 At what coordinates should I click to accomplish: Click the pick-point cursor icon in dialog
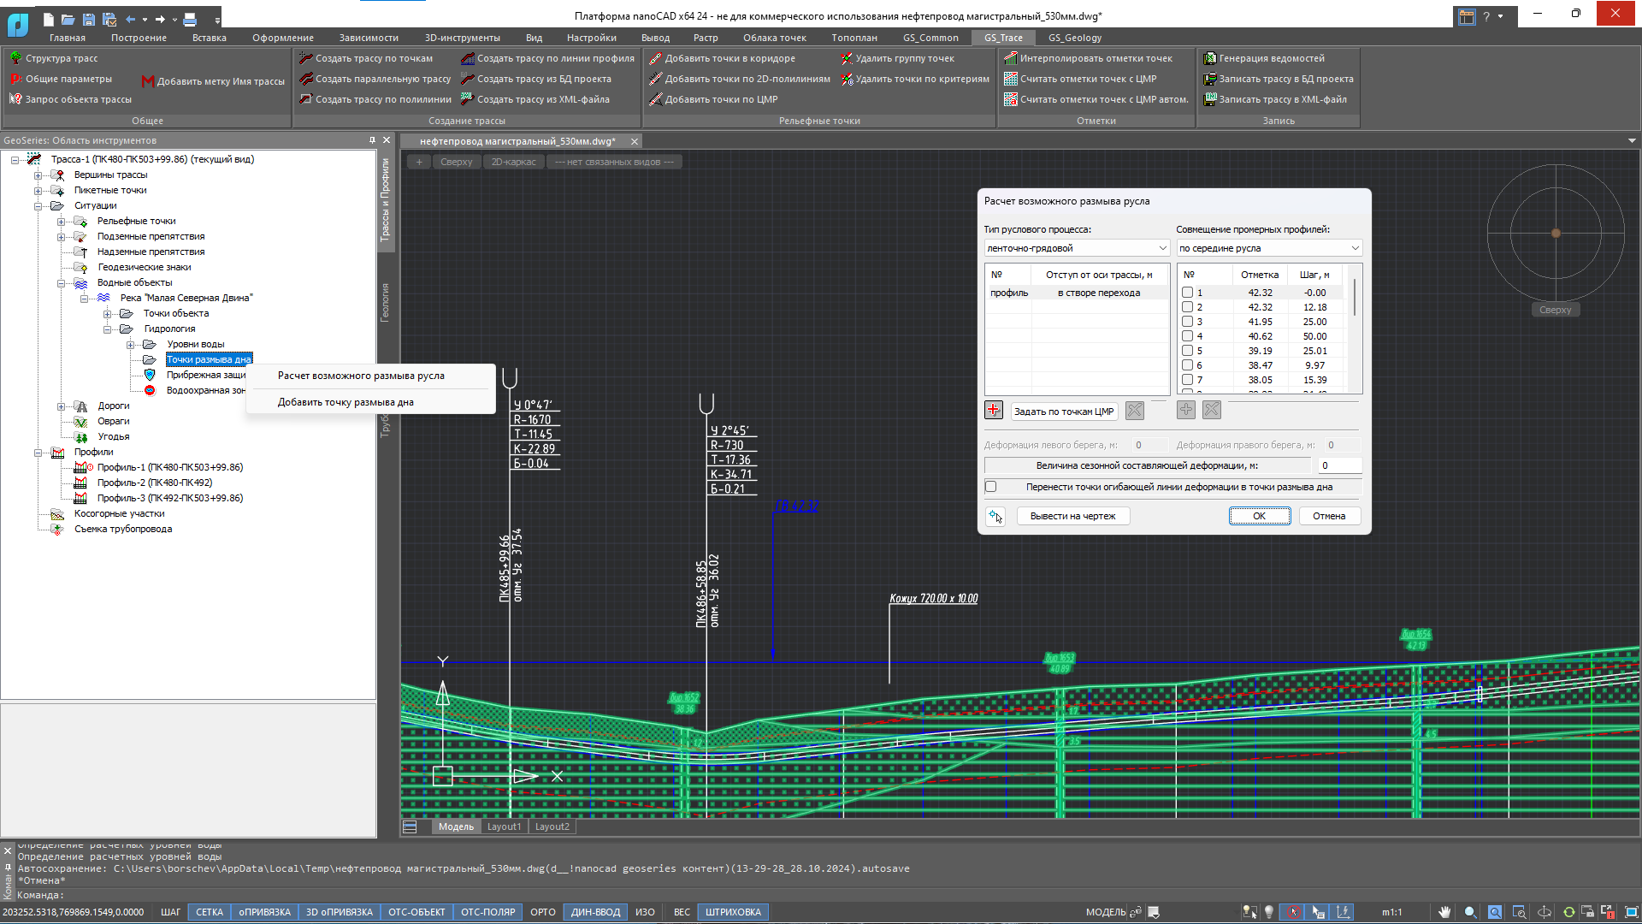(995, 516)
